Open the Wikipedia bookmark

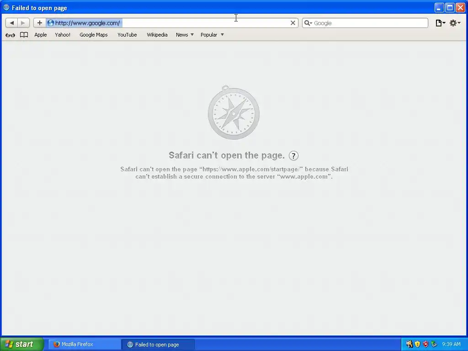click(x=157, y=35)
